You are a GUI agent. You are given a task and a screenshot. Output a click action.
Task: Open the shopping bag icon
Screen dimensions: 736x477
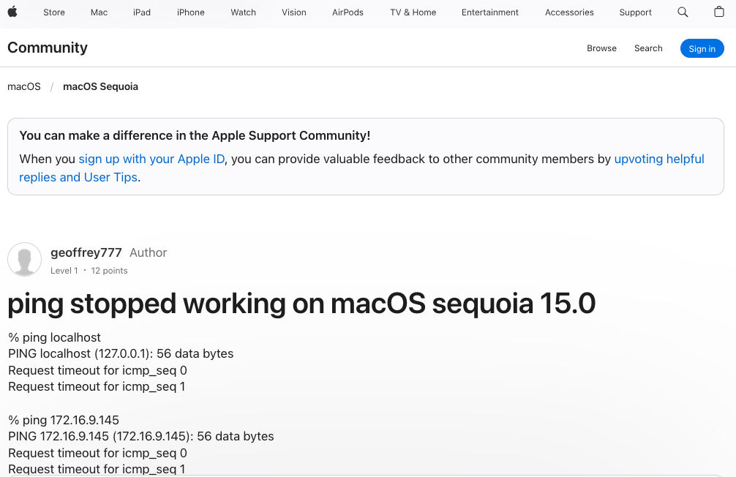point(719,12)
